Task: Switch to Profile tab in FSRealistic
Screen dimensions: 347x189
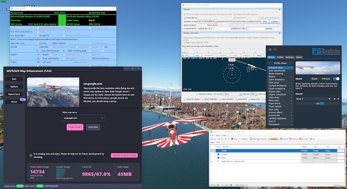Action: [280, 57]
